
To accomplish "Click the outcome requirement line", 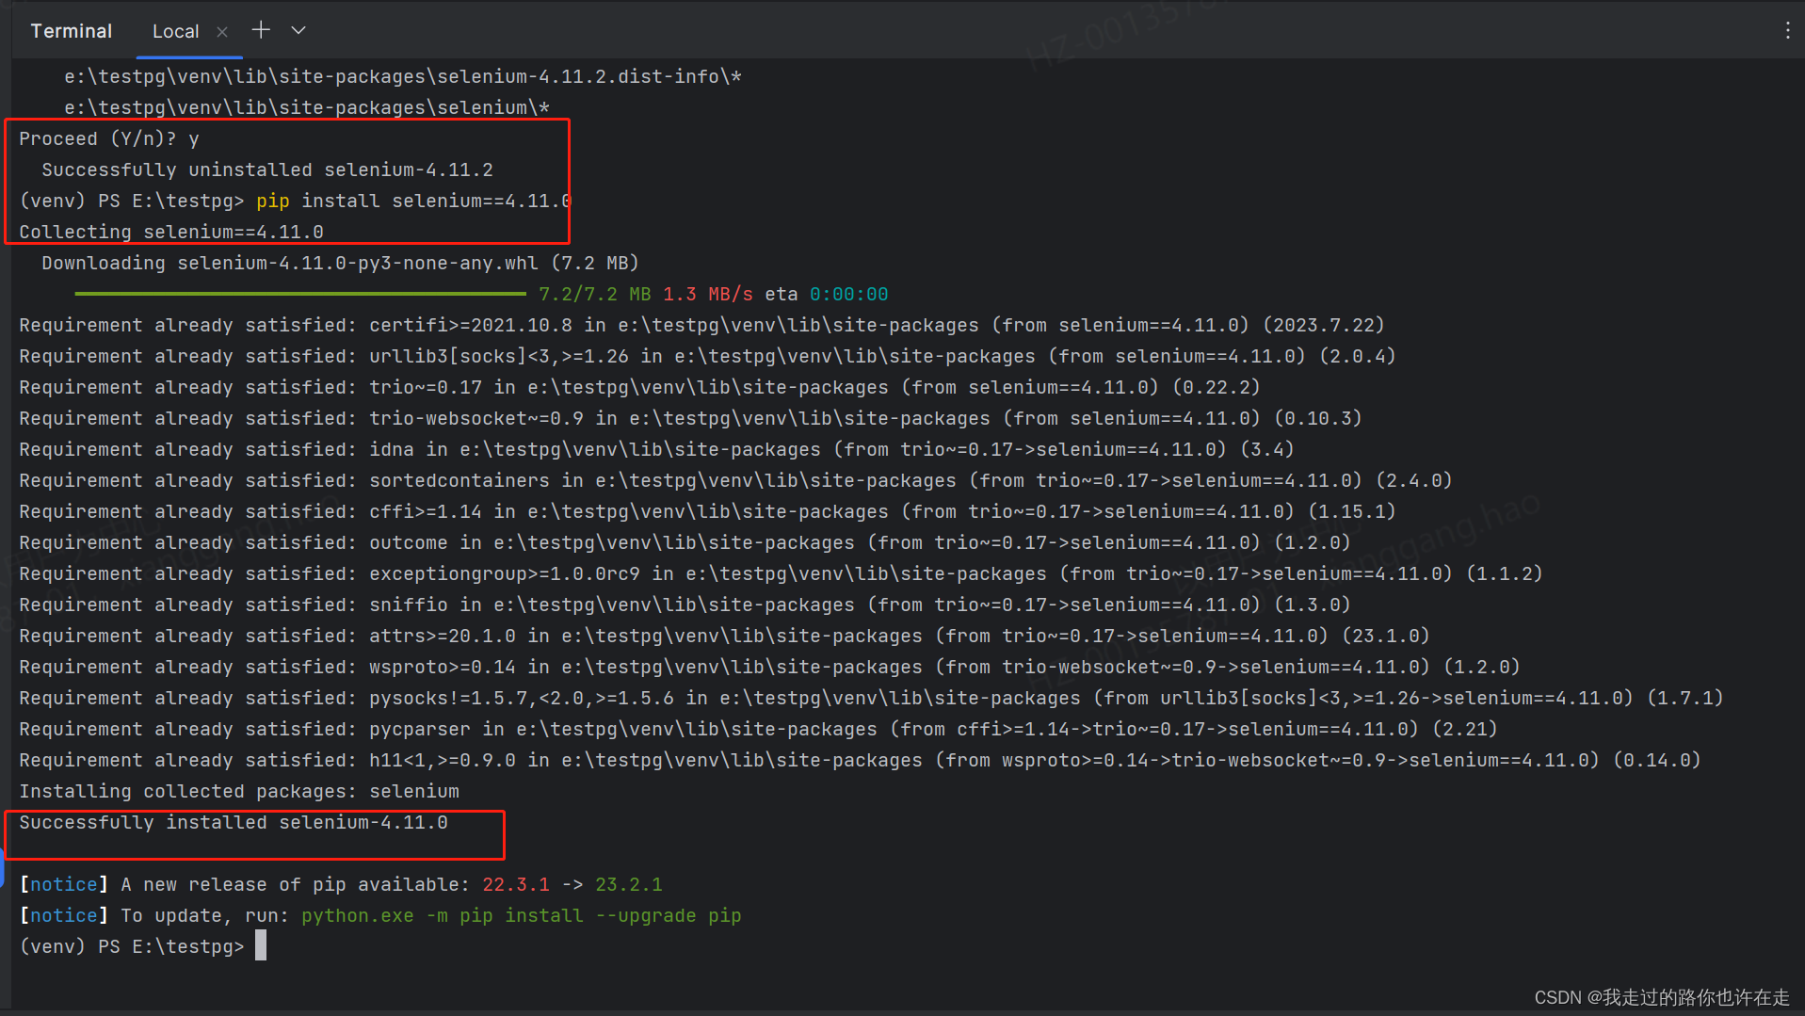I will tap(685, 542).
